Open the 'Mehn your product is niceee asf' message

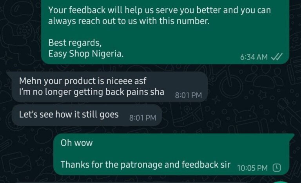point(83,81)
